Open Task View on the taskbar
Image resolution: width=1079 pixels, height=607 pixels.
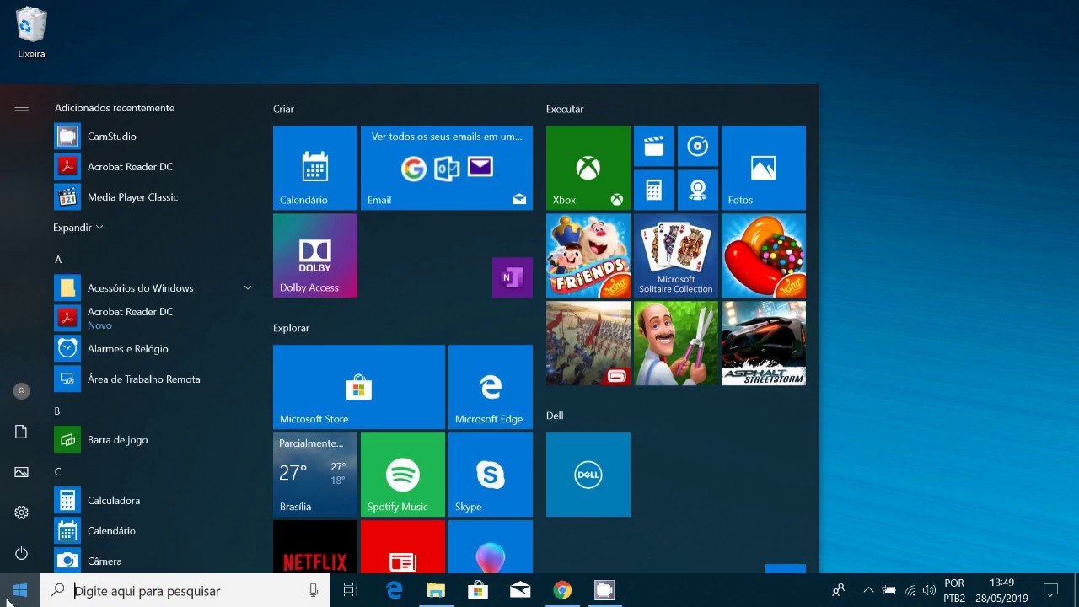click(351, 590)
